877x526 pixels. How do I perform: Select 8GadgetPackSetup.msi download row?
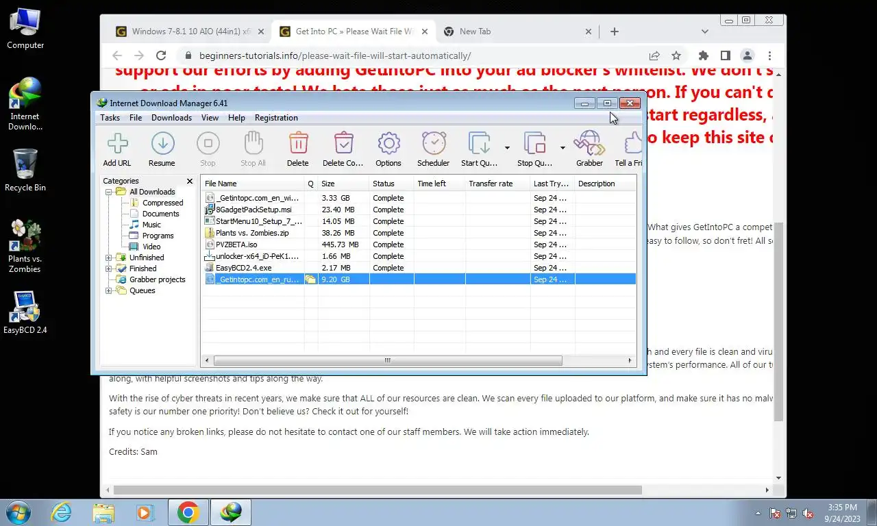coord(419,210)
